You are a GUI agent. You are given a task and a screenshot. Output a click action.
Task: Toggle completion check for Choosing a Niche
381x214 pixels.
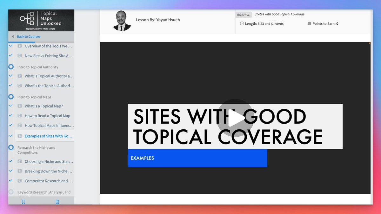point(11,161)
